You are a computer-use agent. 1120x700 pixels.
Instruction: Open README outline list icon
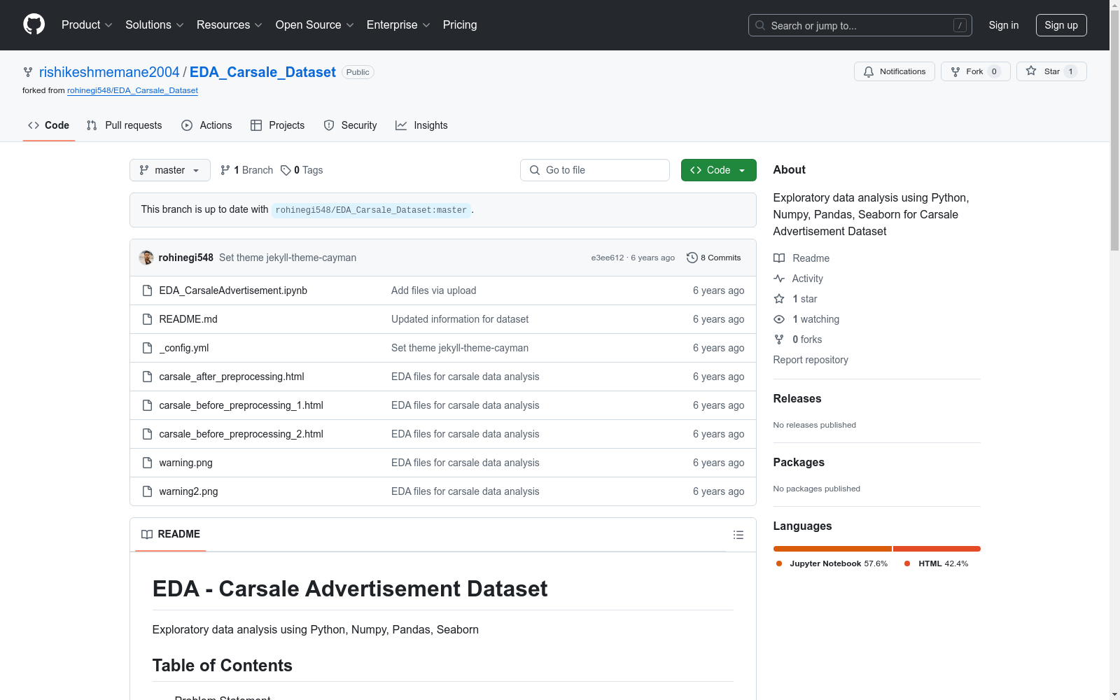pos(738,535)
